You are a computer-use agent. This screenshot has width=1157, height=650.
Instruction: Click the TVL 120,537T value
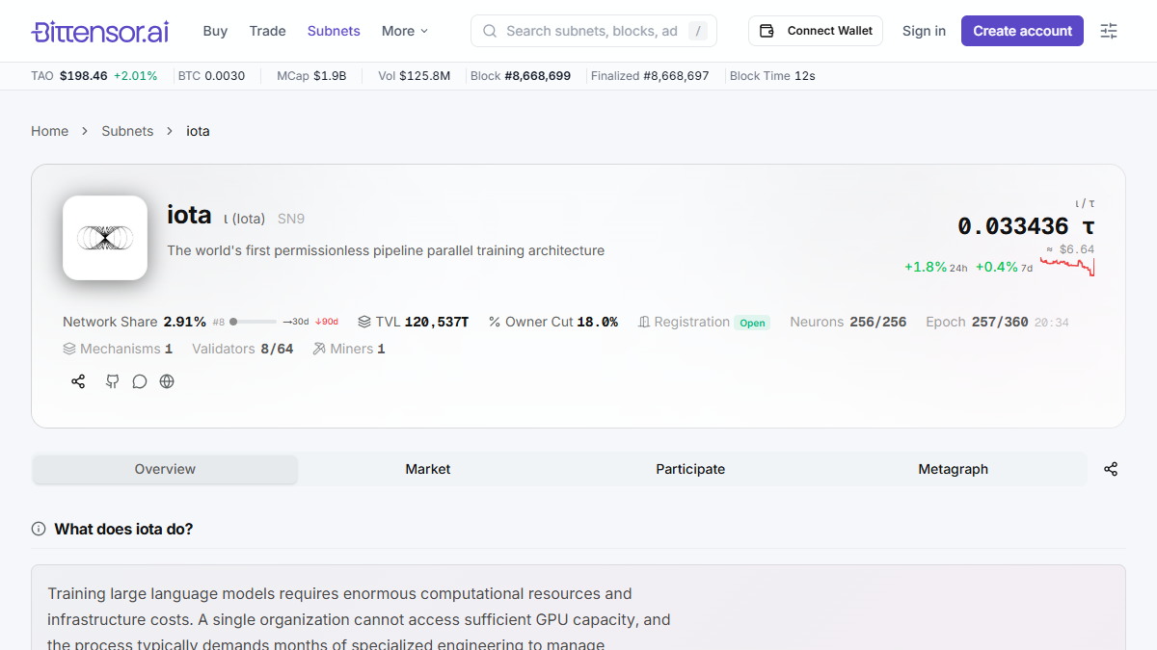437,322
